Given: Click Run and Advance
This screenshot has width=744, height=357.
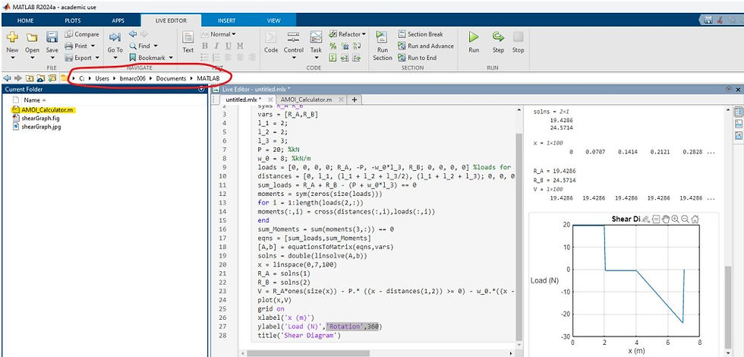Looking at the screenshot, I should pos(425,46).
